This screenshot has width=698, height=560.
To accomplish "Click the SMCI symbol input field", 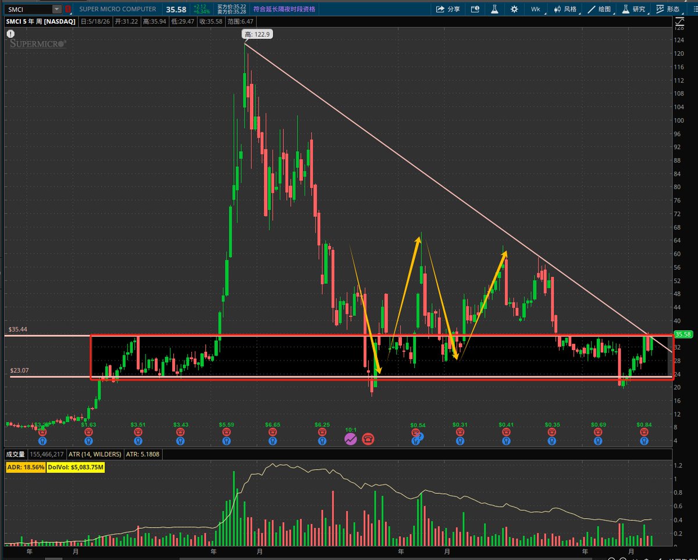I will coord(28,9).
